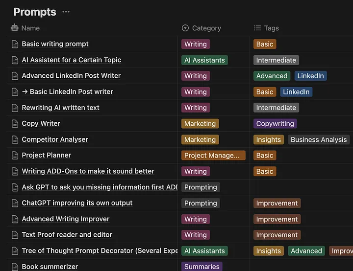Click the Project Manage... category tag
The width and height of the screenshot is (353, 271).
(213, 155)
